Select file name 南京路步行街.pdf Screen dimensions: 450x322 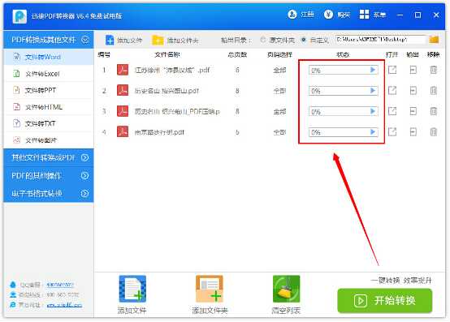(x=159, y=132)
